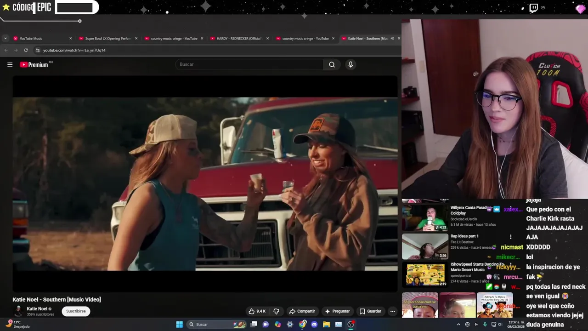Viewport: 588px width, 331px height.
Task: Open options menu for Rap ideas part 1
Action: (x=510, y=237)
